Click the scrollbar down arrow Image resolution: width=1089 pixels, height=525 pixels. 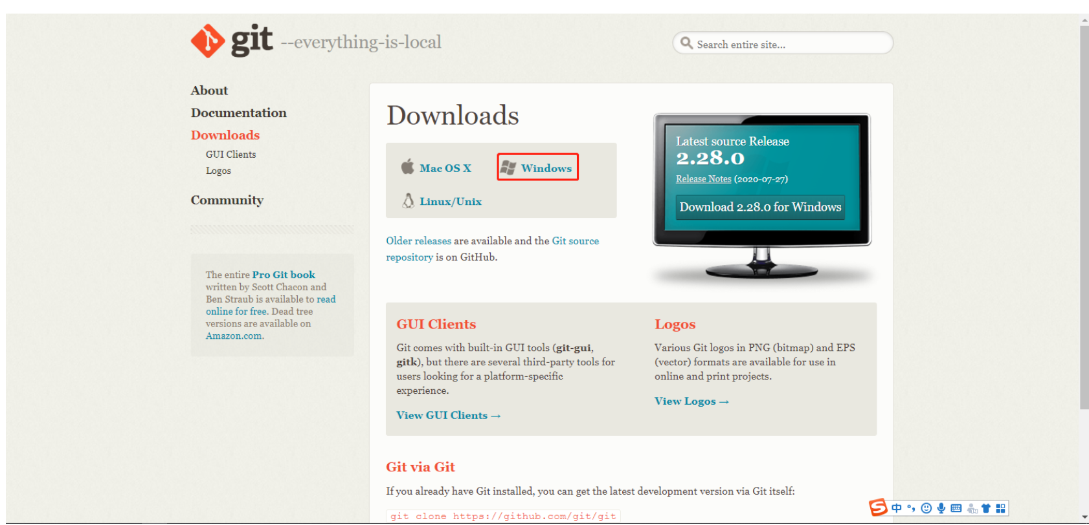coord(1084,518)
